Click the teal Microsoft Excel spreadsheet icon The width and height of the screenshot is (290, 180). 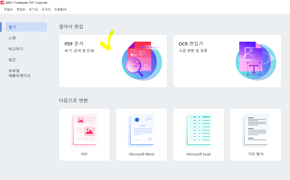[x=199, y=130]
